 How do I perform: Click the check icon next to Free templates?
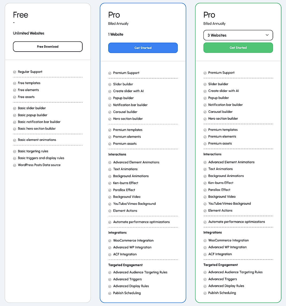click(x=14, y=83)
